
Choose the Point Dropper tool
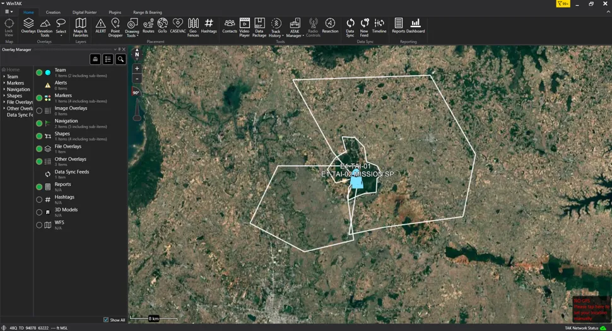pos(115,27)
